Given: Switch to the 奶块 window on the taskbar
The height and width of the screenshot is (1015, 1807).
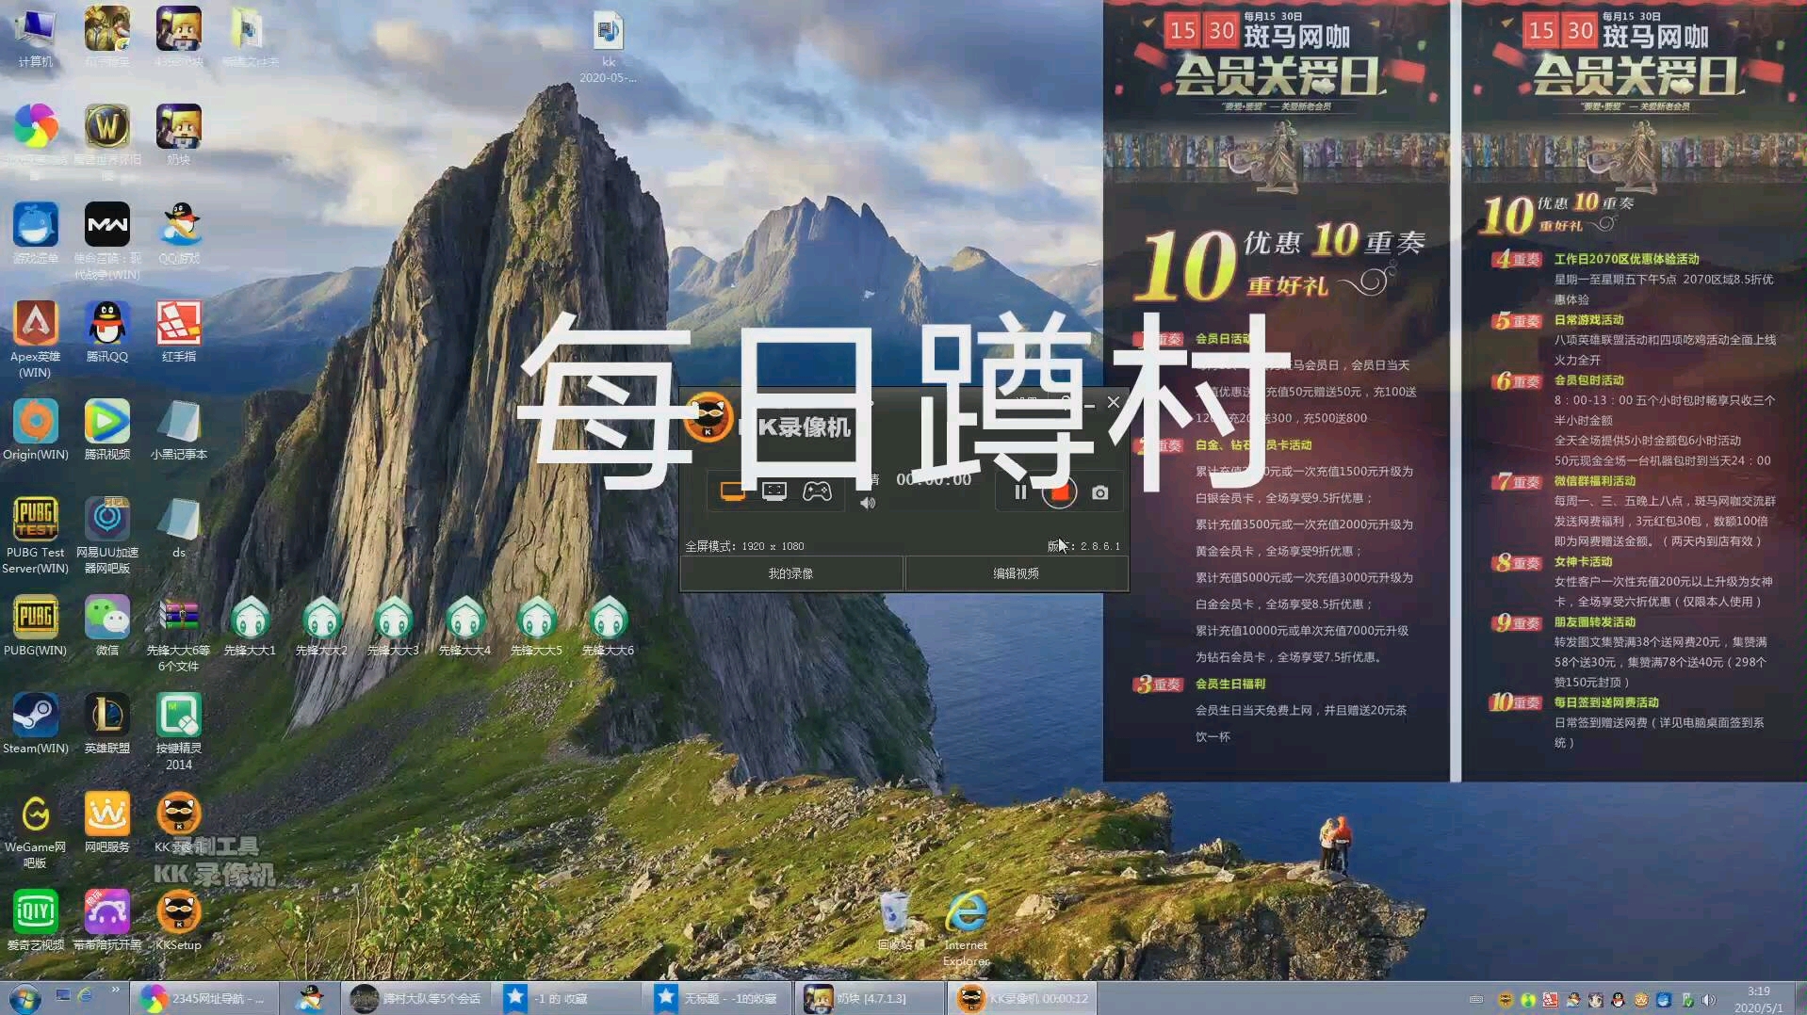Looking at the screenshot, I should [867, 997].
